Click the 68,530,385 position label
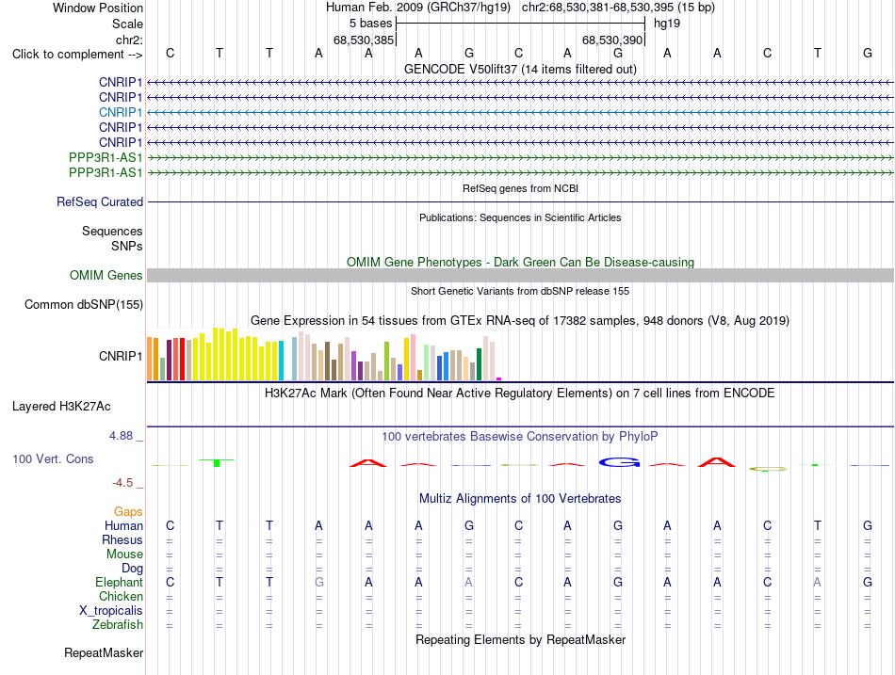The image size is (895, 675). pyautogui.click(x=364, y=40)
